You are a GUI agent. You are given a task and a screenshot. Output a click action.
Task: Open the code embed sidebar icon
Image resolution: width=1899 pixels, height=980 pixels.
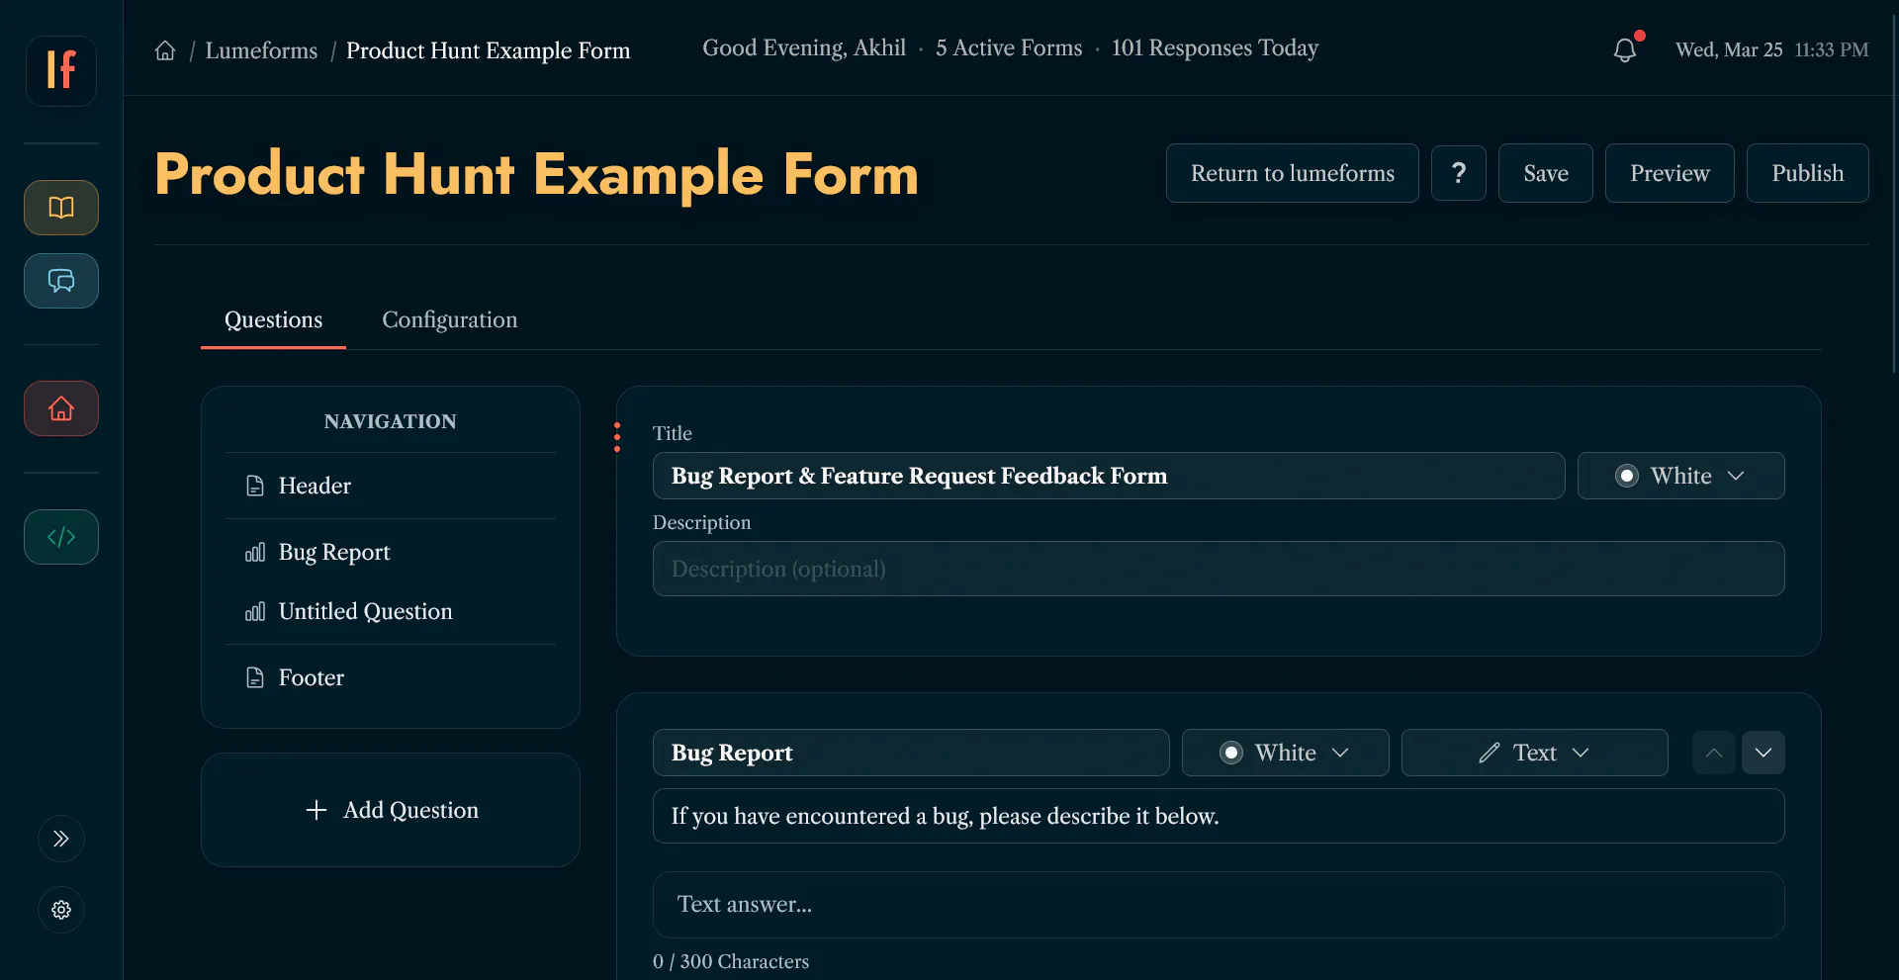(x=61, y=537)
